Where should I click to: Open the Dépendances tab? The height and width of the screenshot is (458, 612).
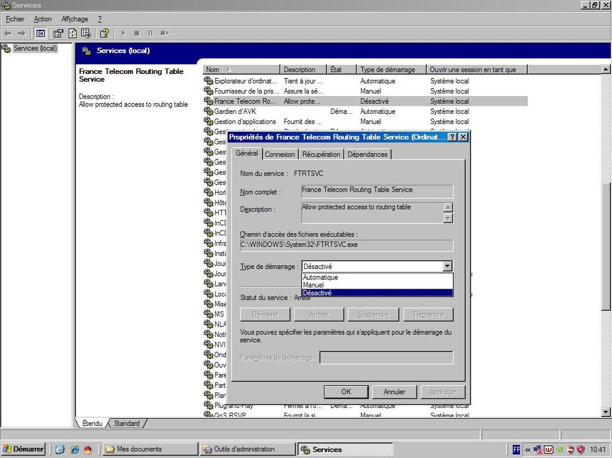click(368, 155)
